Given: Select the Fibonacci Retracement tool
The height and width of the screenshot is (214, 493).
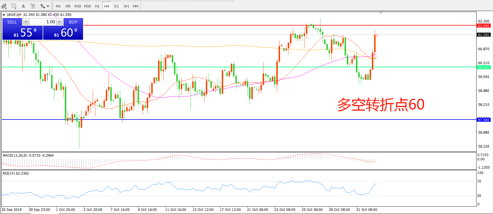Looking at the screenshot, I should point(13,6).
